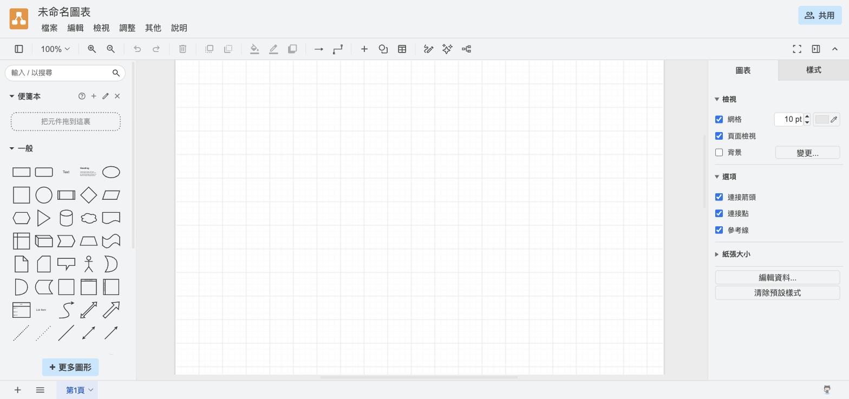849x399 pixels.
Task: Open the 說明 menu
Action: (179, 28)
